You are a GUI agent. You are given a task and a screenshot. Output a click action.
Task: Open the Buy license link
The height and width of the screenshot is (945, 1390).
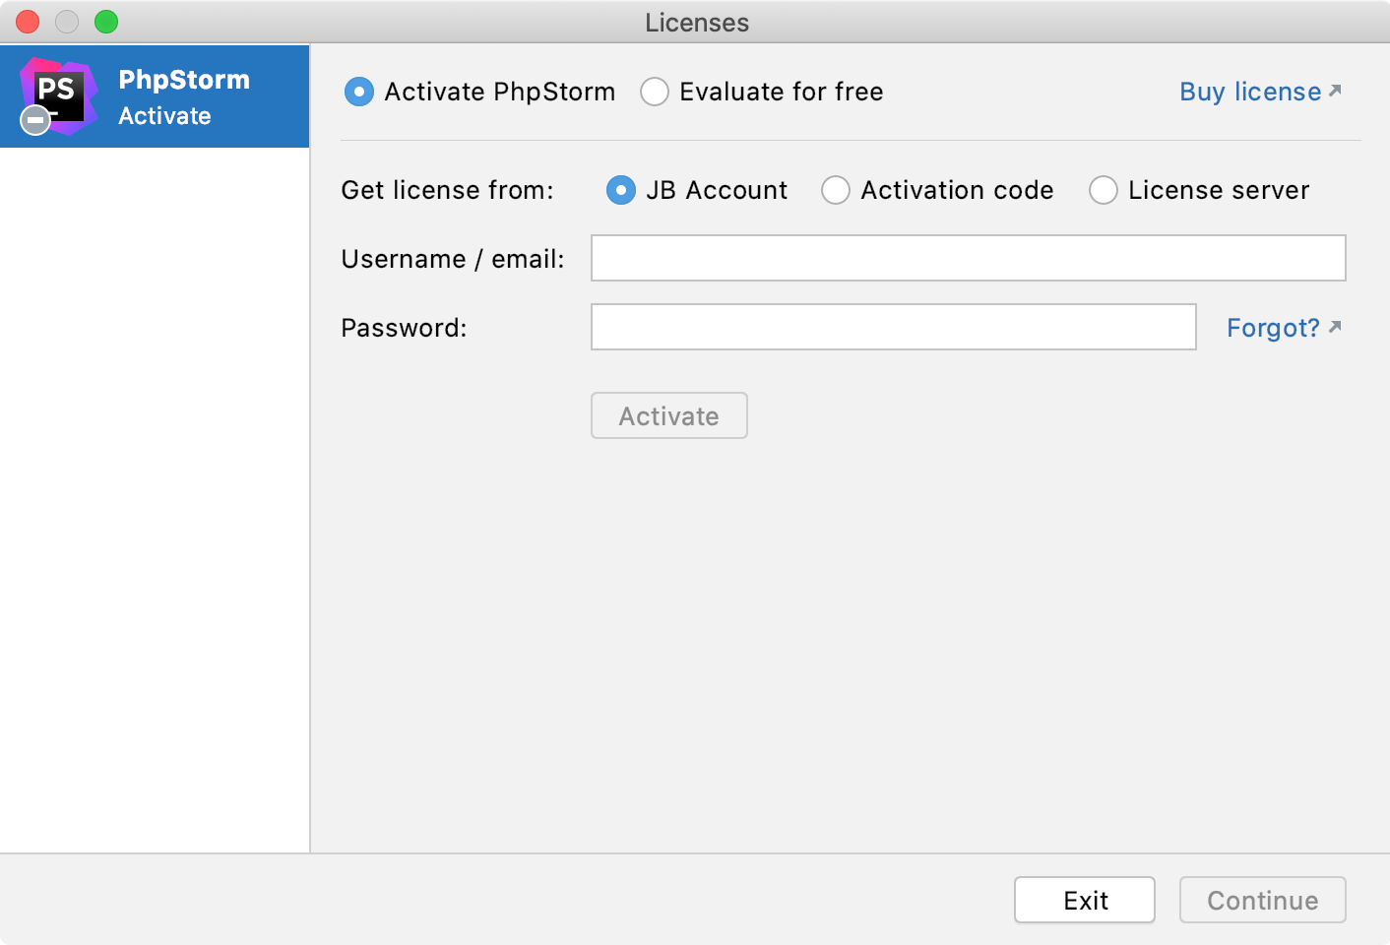click(1260, 92)
